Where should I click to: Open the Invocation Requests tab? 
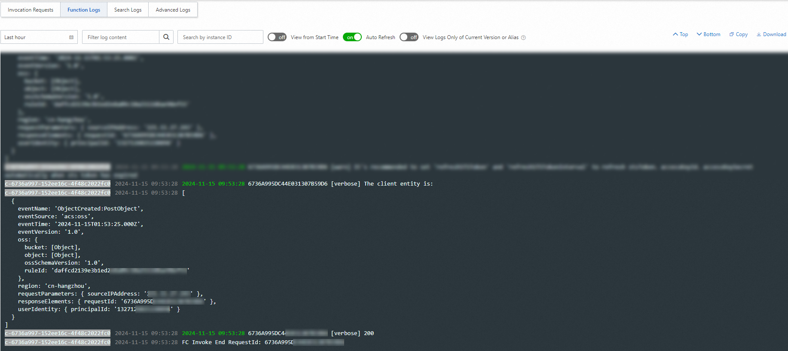pos(31,10)
